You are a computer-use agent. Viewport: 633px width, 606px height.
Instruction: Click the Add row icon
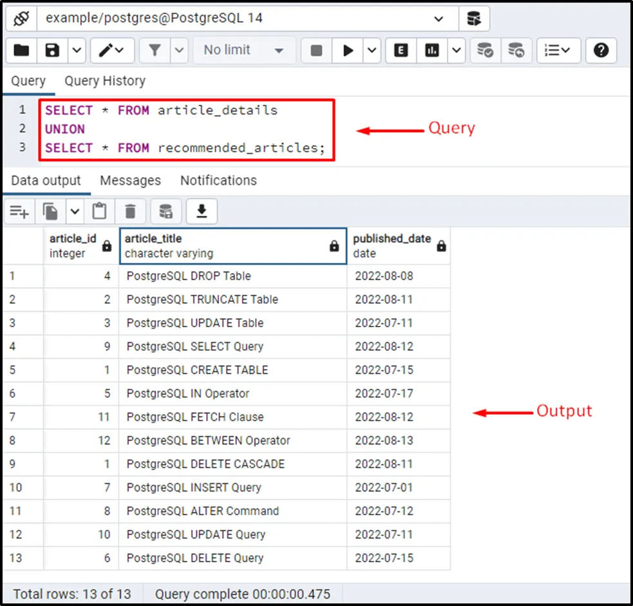[x=19, y=211]
